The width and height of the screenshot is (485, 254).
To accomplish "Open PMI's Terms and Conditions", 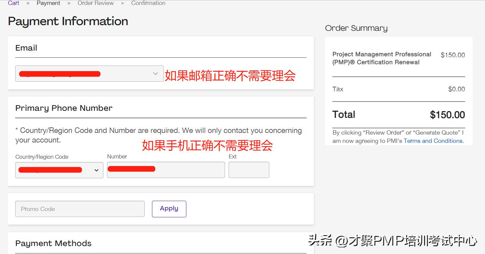I will (433, 141).
